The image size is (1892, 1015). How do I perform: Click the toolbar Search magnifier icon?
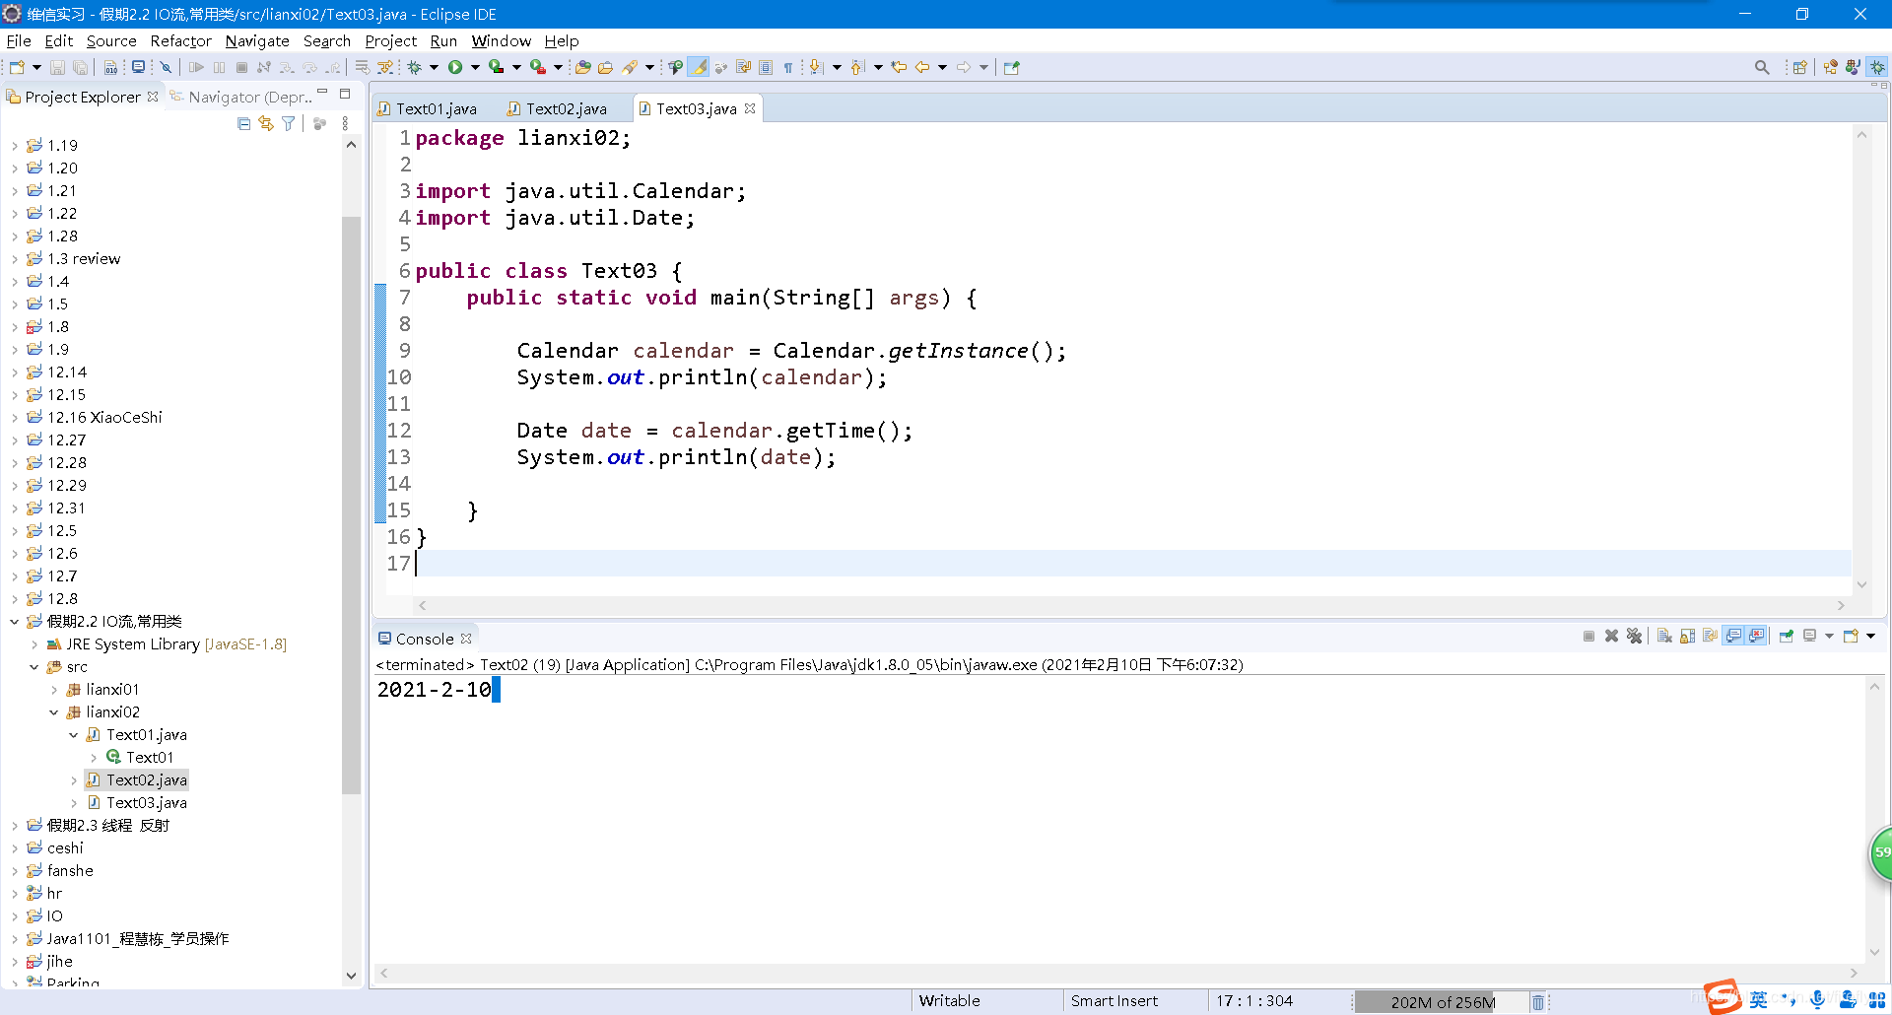click(x=1762, y=67)
